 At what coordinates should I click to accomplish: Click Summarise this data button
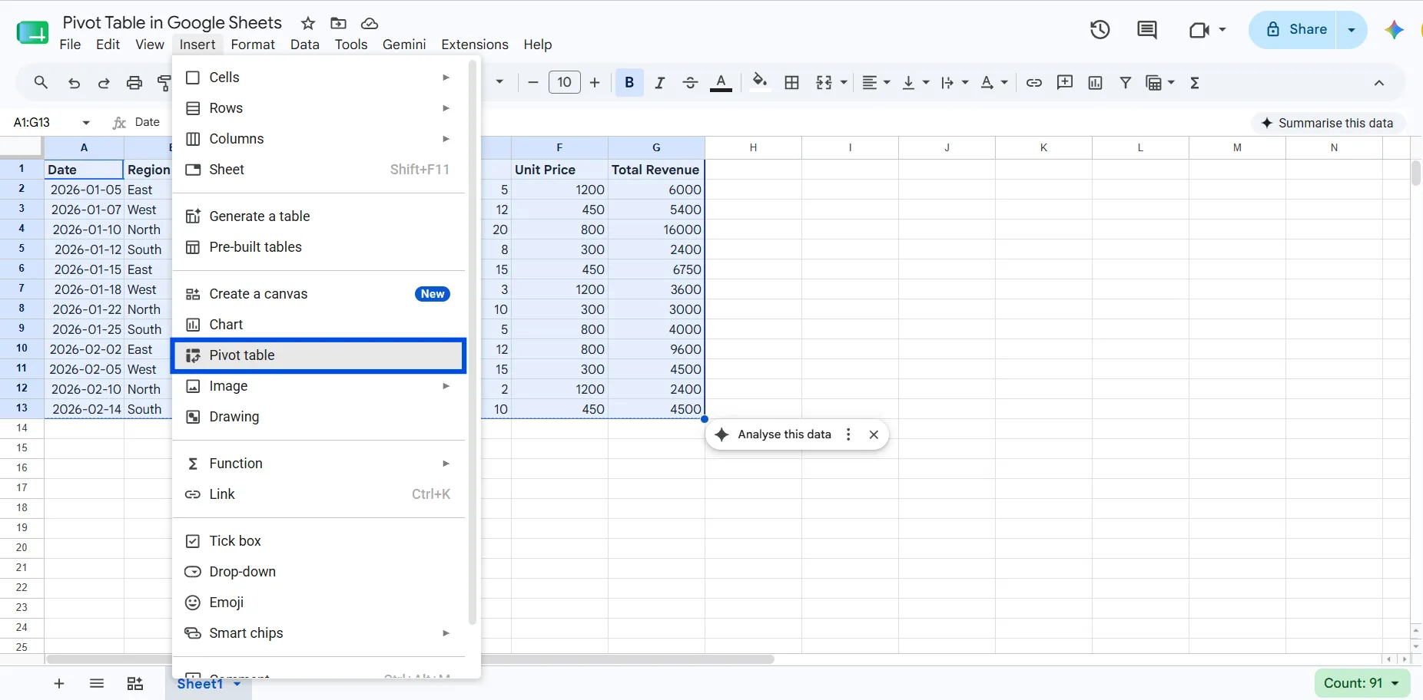pyautogui.click(x=1328, y=123)
